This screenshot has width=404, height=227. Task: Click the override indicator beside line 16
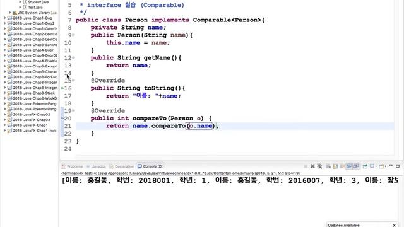(62, 88)
